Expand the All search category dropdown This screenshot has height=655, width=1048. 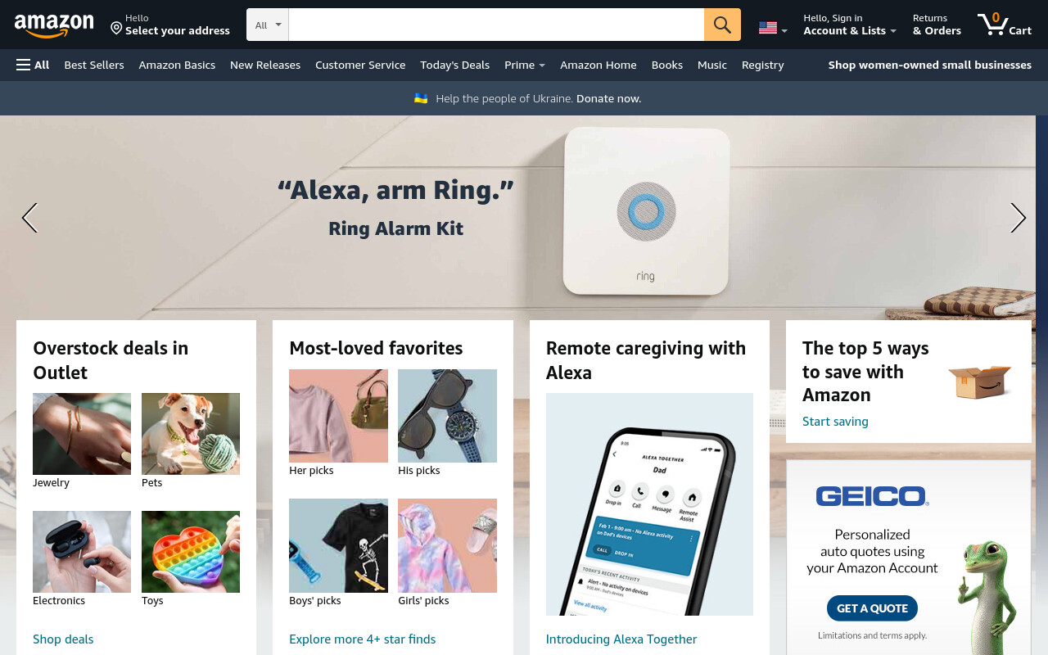click(268, 25)
